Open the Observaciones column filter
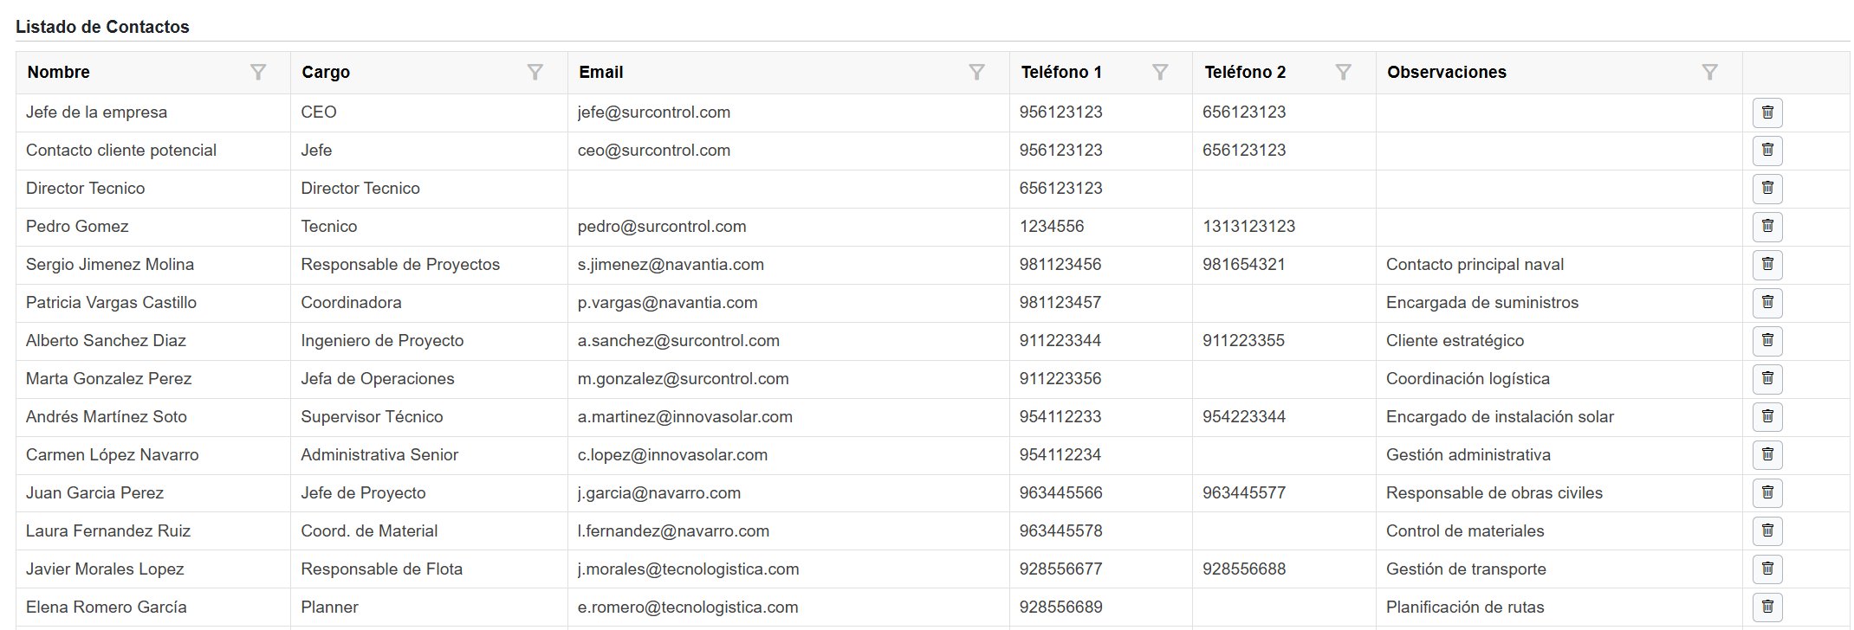 [x=1709, y=72]
